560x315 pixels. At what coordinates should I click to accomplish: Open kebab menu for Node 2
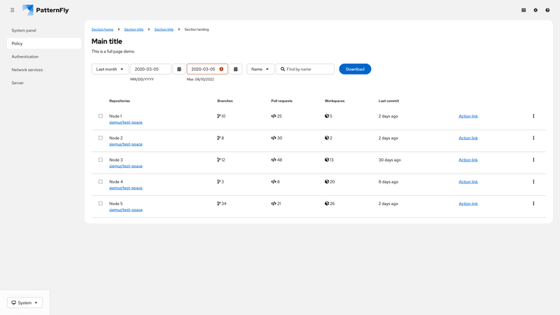[533, 138]
